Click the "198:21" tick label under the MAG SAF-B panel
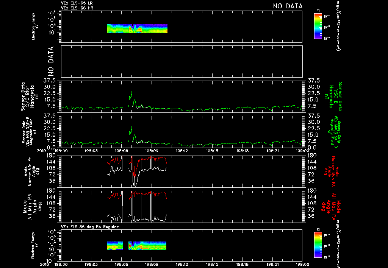The width and height of the screenshot is (388, 268). [x=273, y=151]
